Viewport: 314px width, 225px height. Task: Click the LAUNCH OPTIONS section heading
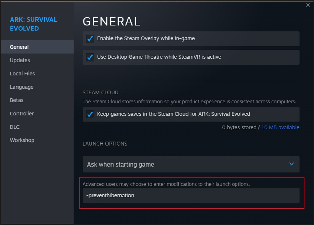coord(105,144)
